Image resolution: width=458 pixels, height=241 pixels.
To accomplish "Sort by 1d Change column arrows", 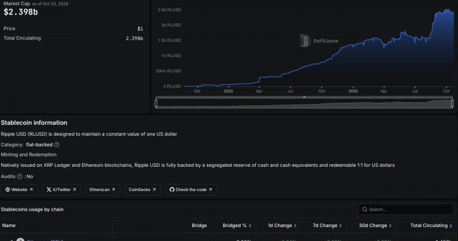I will coord(295,226).
